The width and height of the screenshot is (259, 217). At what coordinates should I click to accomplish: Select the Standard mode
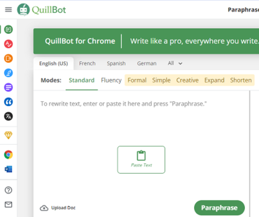pyautogui.click(x=82, y=80)
